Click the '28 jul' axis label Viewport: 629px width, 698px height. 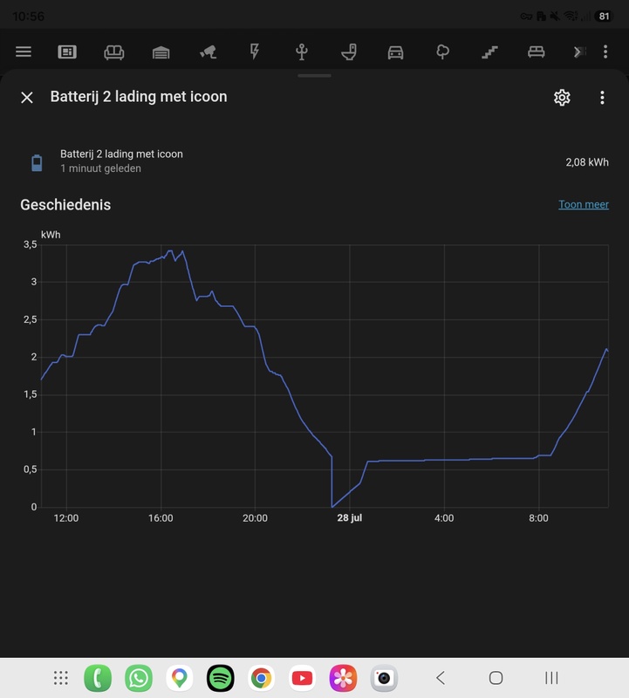(x=350, y=518)
